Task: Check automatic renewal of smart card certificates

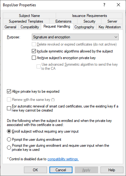Action: coord(9,108)
